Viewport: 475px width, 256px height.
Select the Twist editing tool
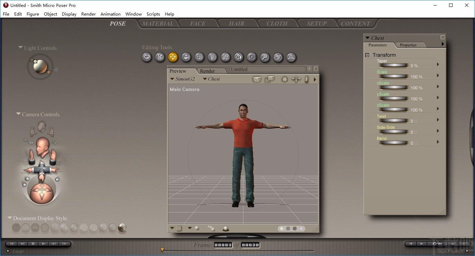pyautogui.click(x=160, y=57)
